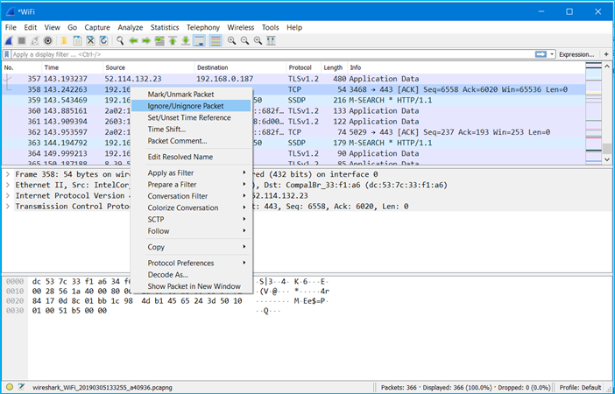Open the Analyze menu
Viewport: 615px width, 394px height.
131,27
